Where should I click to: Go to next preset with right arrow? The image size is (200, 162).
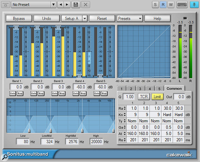coord(67,5)
